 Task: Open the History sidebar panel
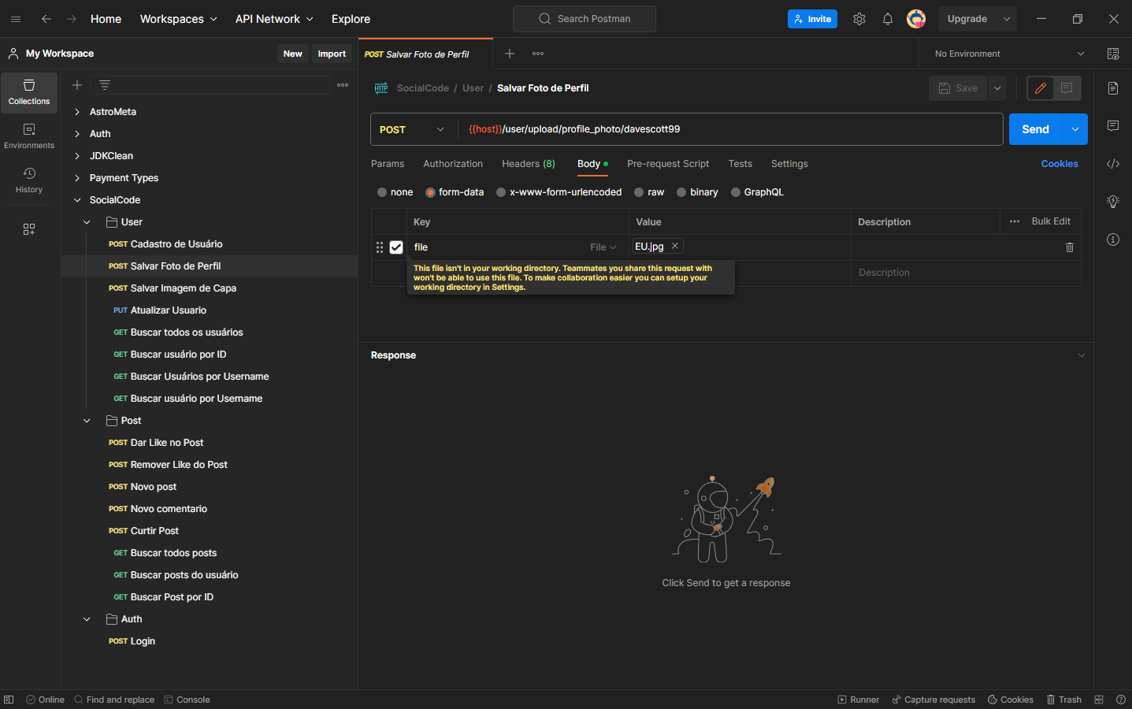28,178
